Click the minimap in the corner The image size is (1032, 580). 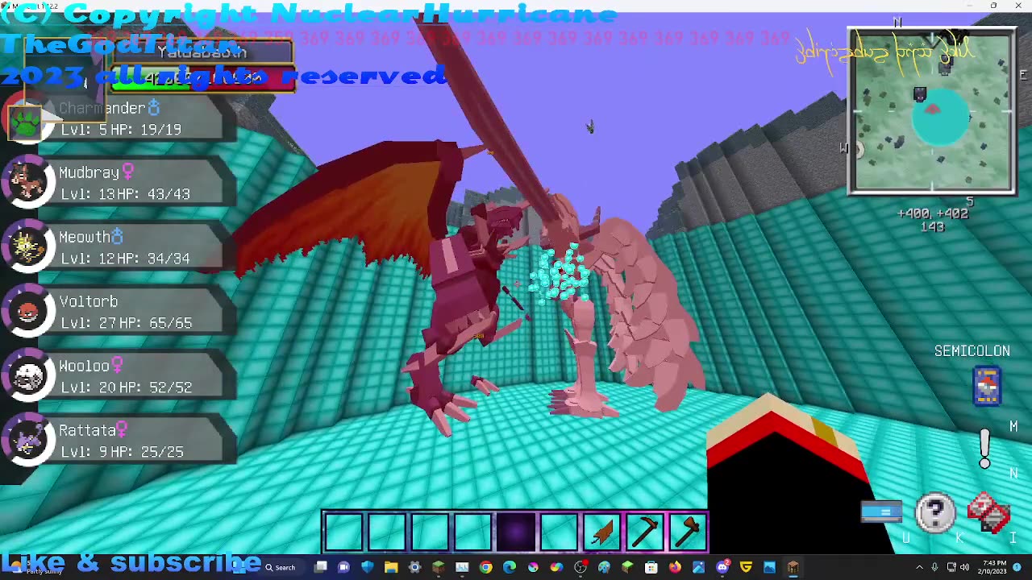(x=932, y=111)
